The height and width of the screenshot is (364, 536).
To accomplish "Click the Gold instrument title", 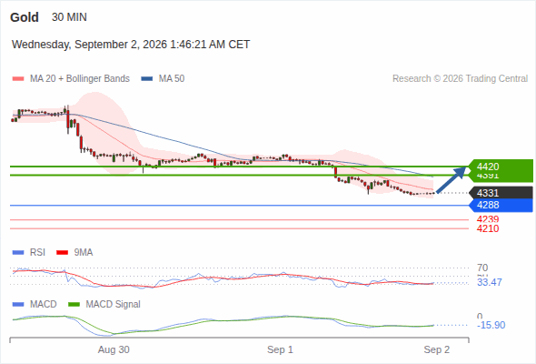I will pyautogui.click(x=25, y=17).
